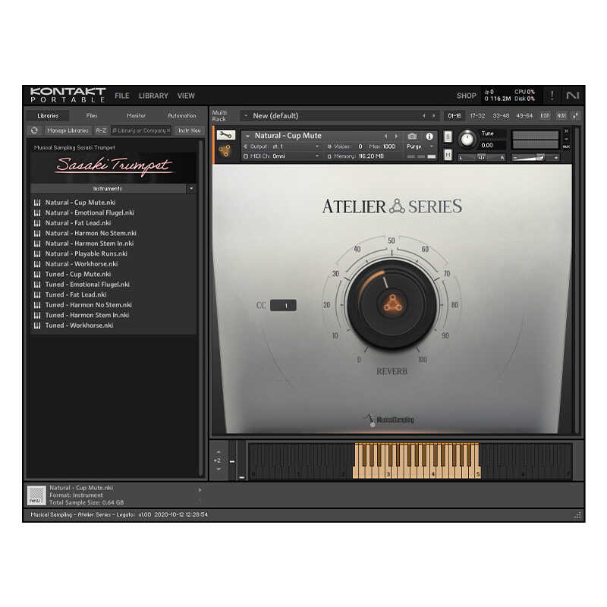Viewport: 607px width, 607px height.
Task: Expand the instrument header collapse arrow
Action: point(247,136)
